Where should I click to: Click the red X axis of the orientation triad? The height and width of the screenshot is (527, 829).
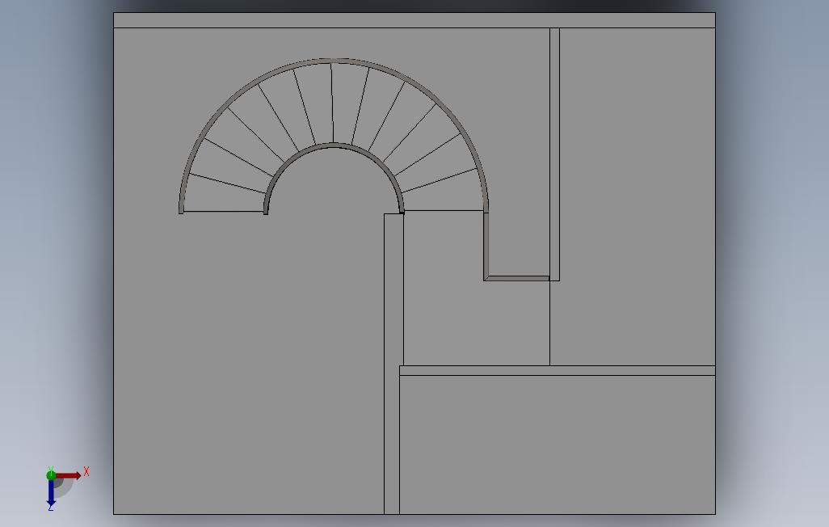[x=69, y=475]
